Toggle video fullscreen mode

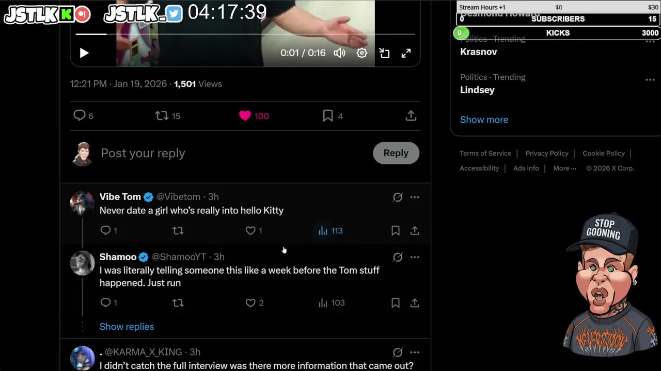pyautogui.click(x=406, y=53)
